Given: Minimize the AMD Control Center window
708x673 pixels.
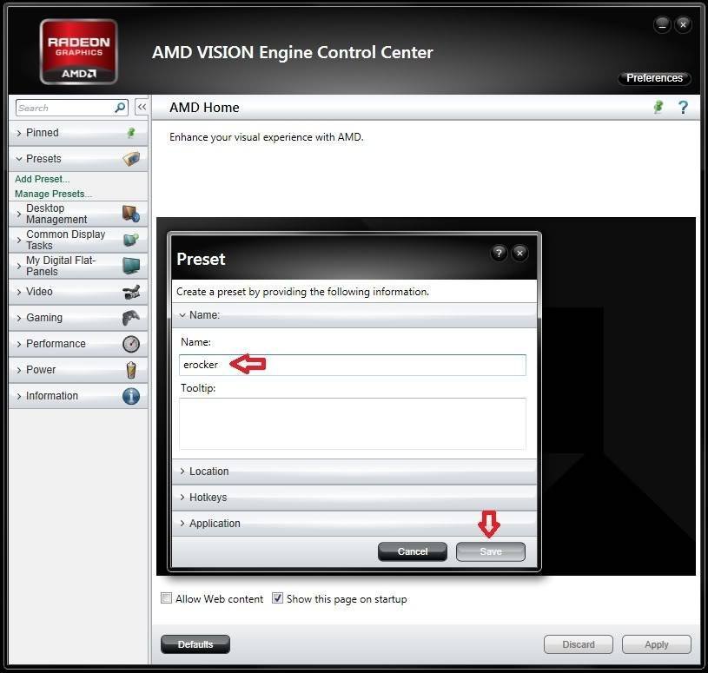Looking at the screenshot, I should coord(662,25).
